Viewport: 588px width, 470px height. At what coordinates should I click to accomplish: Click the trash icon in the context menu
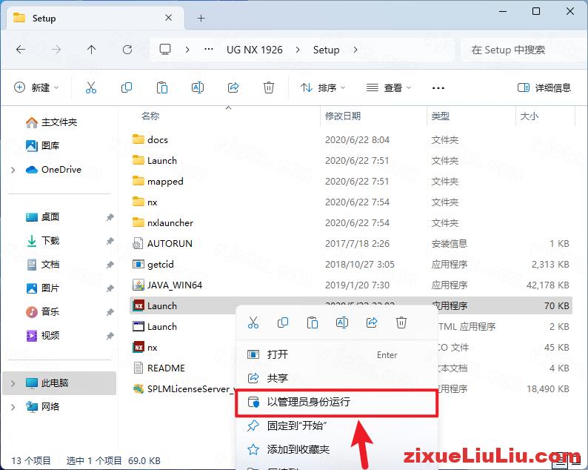click(x=401, y=322)
